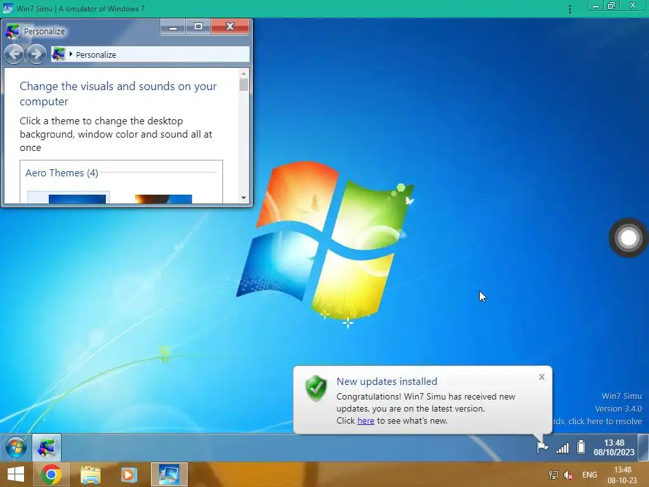Dismiss the New updates installed notification
This screenshot has width=649, height=487.
pos(542,377)
